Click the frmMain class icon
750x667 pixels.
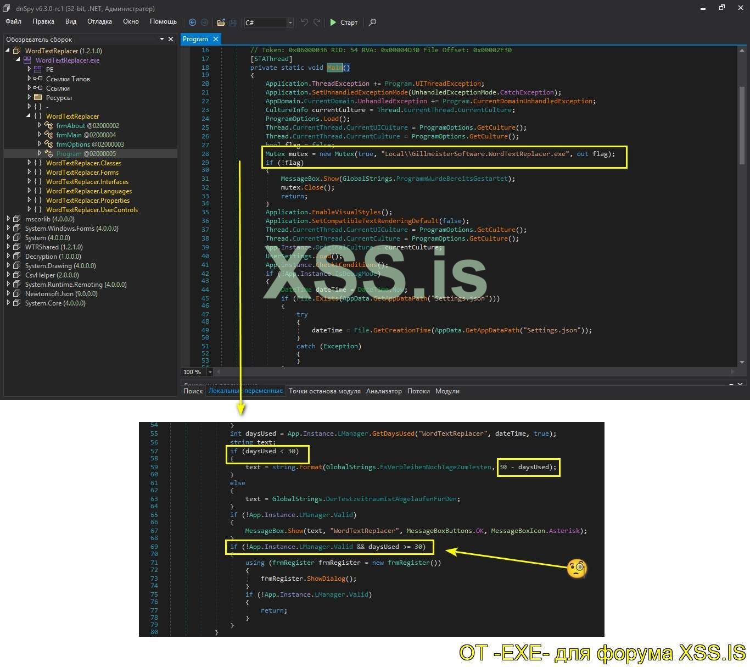point(48,135)
